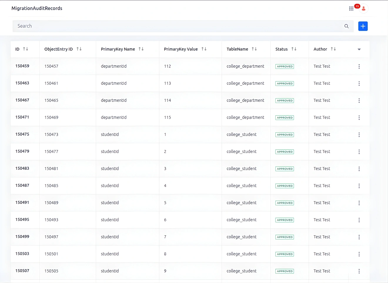Open record ID 150479
The width and height of the screenshot is (388, 283).
pos(22,151)
